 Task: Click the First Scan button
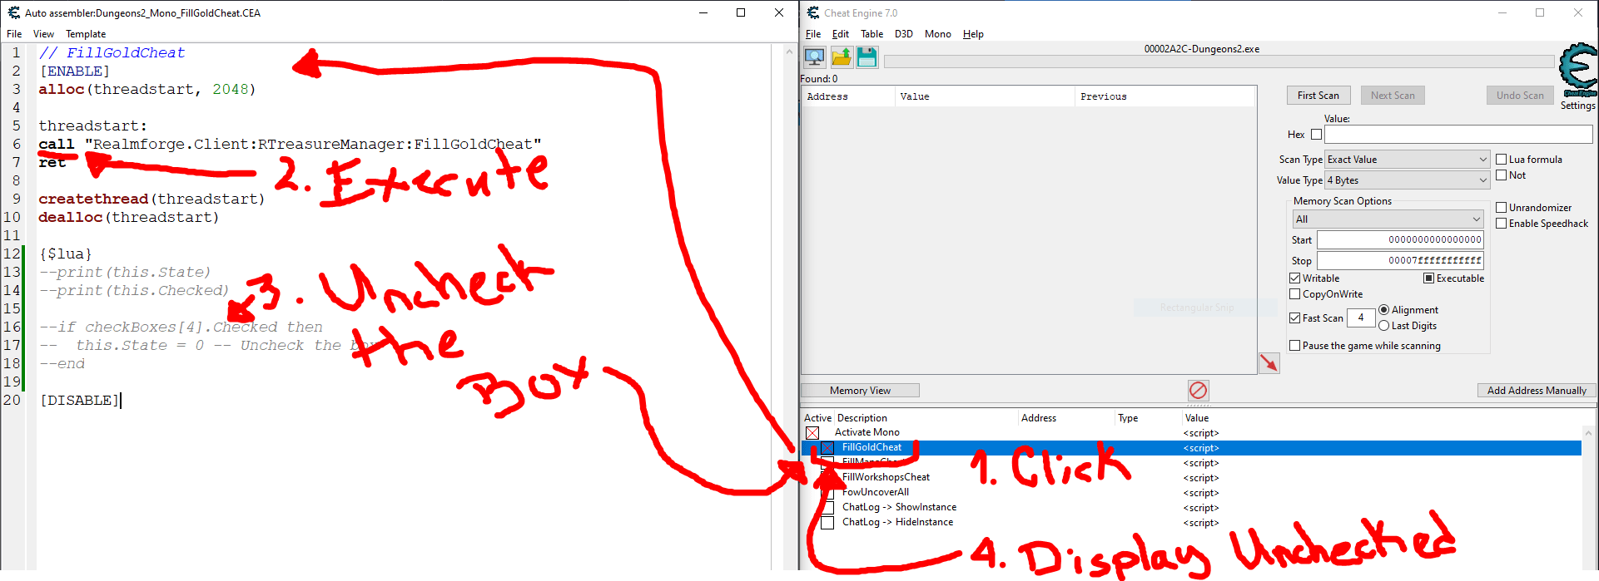coord(1318,96)
